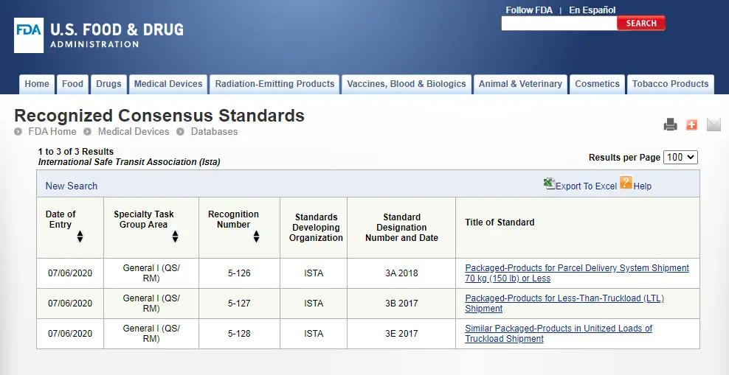
Task: Click the designation cell 3B 2017
Action: [401, 304]
